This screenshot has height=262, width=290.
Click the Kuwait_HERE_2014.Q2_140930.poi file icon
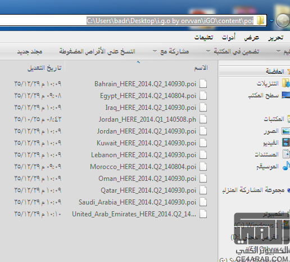click(203, 143)
